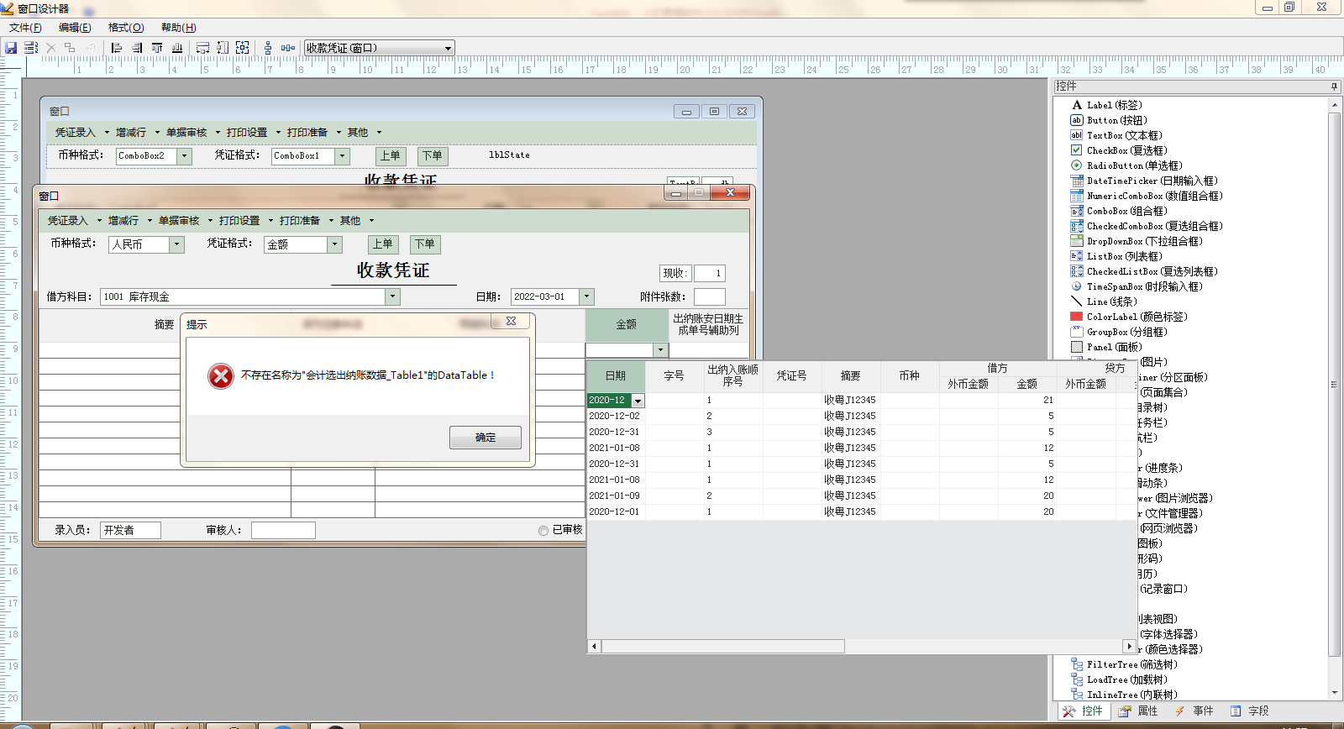Image resolution: width=1344 pixels, height=729 pixels.
Task: Select the DropDownBox (下拉组合框) control icon
Action: pyautogui.click(x=1076, y=241)
